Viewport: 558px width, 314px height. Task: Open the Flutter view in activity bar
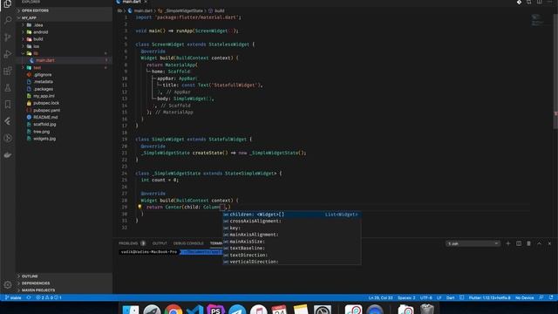8,121
